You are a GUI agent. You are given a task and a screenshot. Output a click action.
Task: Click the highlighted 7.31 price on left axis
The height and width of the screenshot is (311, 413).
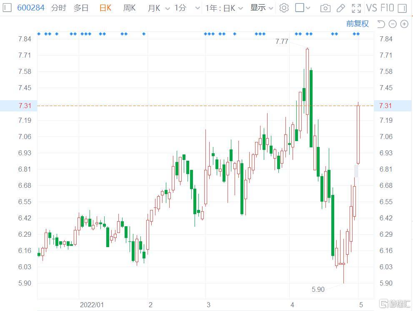pos(25,106)
